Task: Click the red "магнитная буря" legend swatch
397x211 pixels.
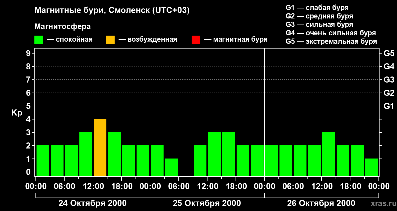Action: [196, 40]
